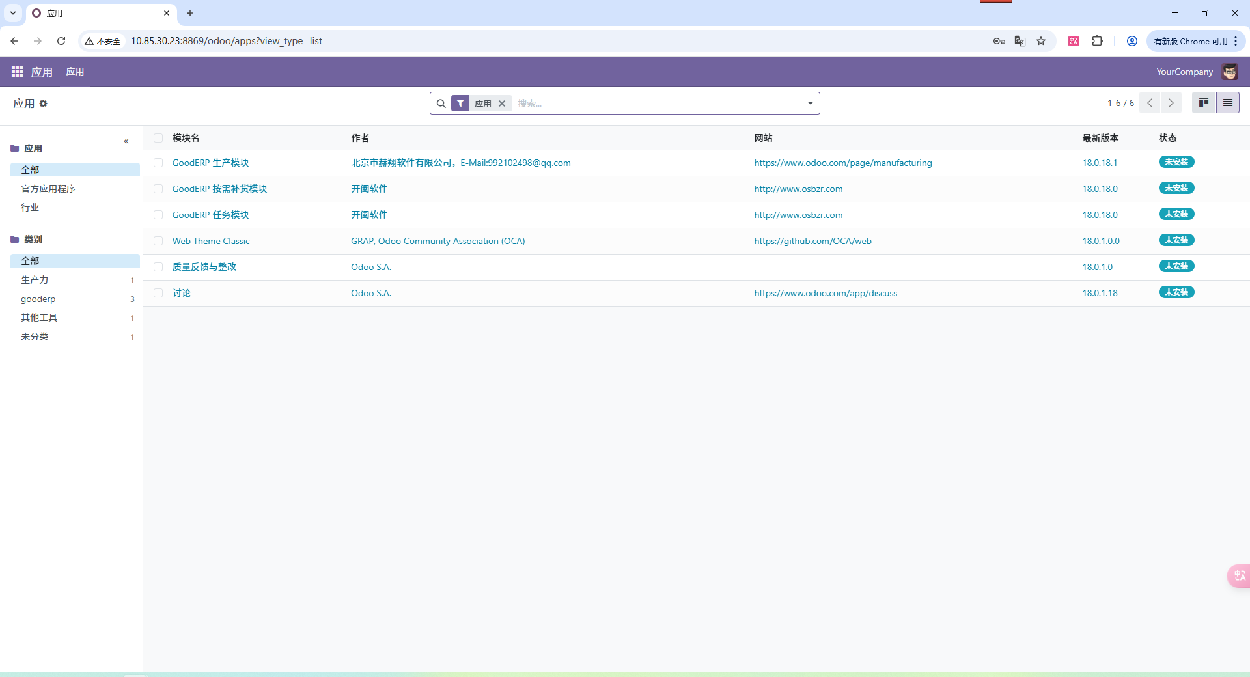Bookmark this page with the star
The width and height of the screenshot is (1250, 677).
click(x=1041, y=41)
